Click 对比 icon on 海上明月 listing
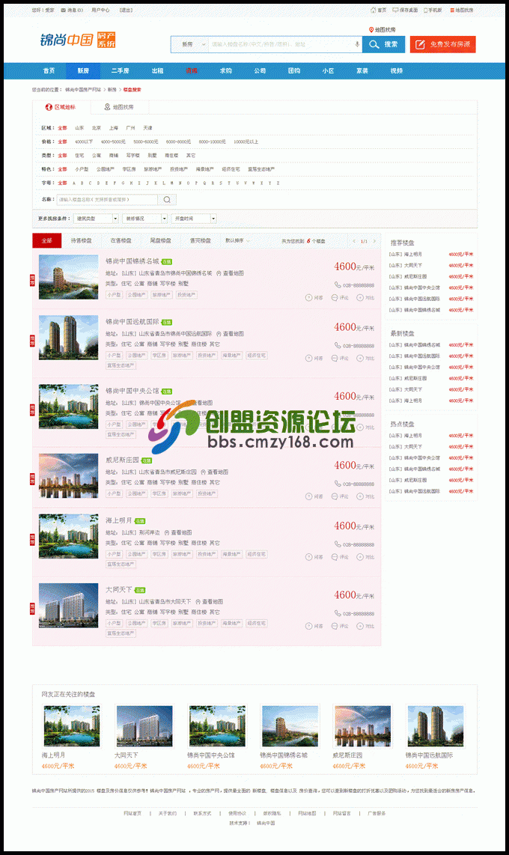Image resolution: width=509 pixels, height=855 pixels. pyautogui.click(x=360, y=557)
